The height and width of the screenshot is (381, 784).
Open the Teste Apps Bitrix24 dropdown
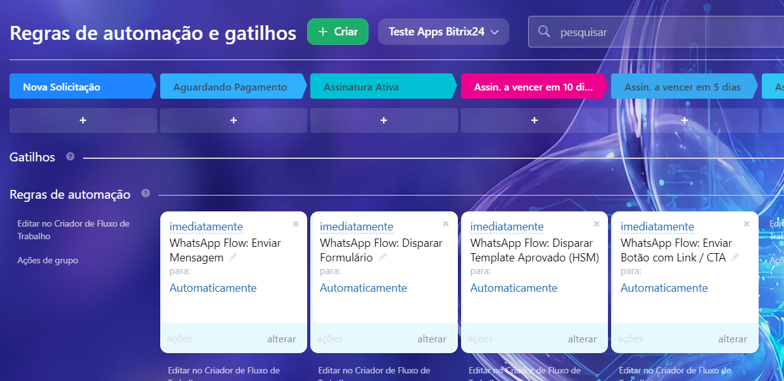click(443, 32)
